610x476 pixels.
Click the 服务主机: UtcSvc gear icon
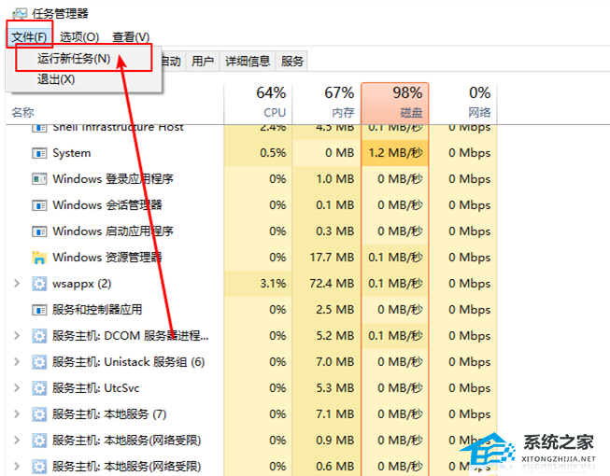coord(39,388)
